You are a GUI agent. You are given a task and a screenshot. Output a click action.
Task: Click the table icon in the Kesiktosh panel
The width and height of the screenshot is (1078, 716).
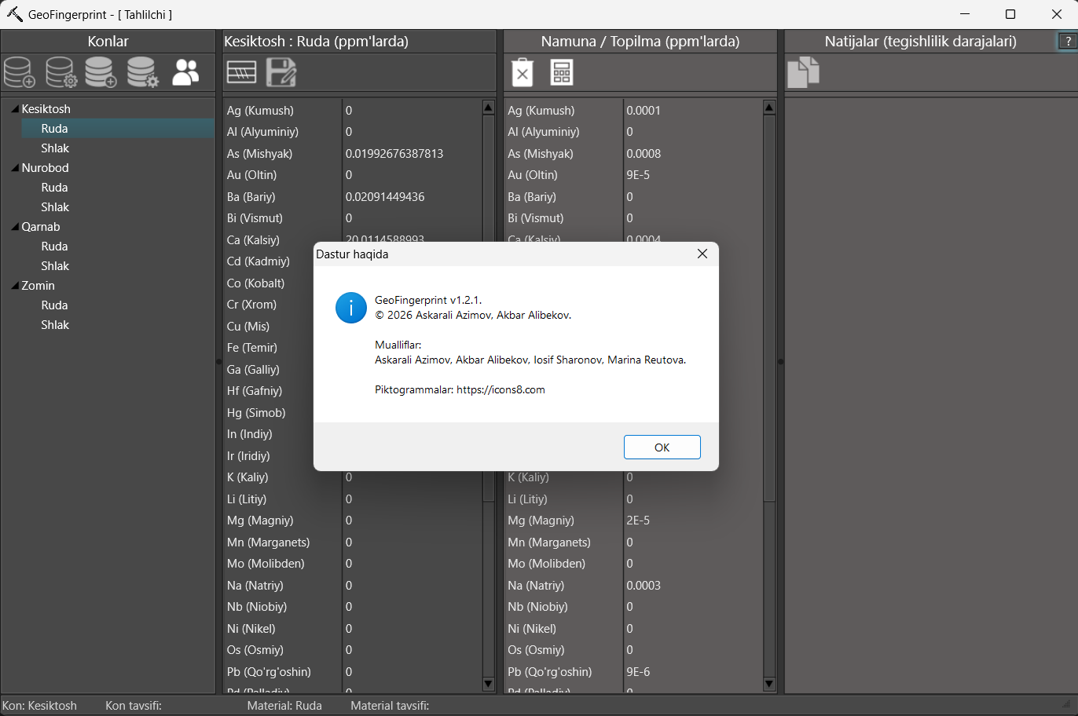coord(242,73)
